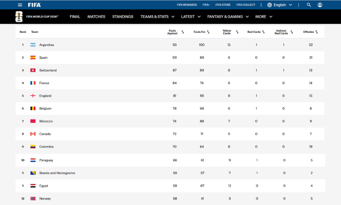
Task: Expand the English language dropdown chevron
Action: (x=291, y=5)
